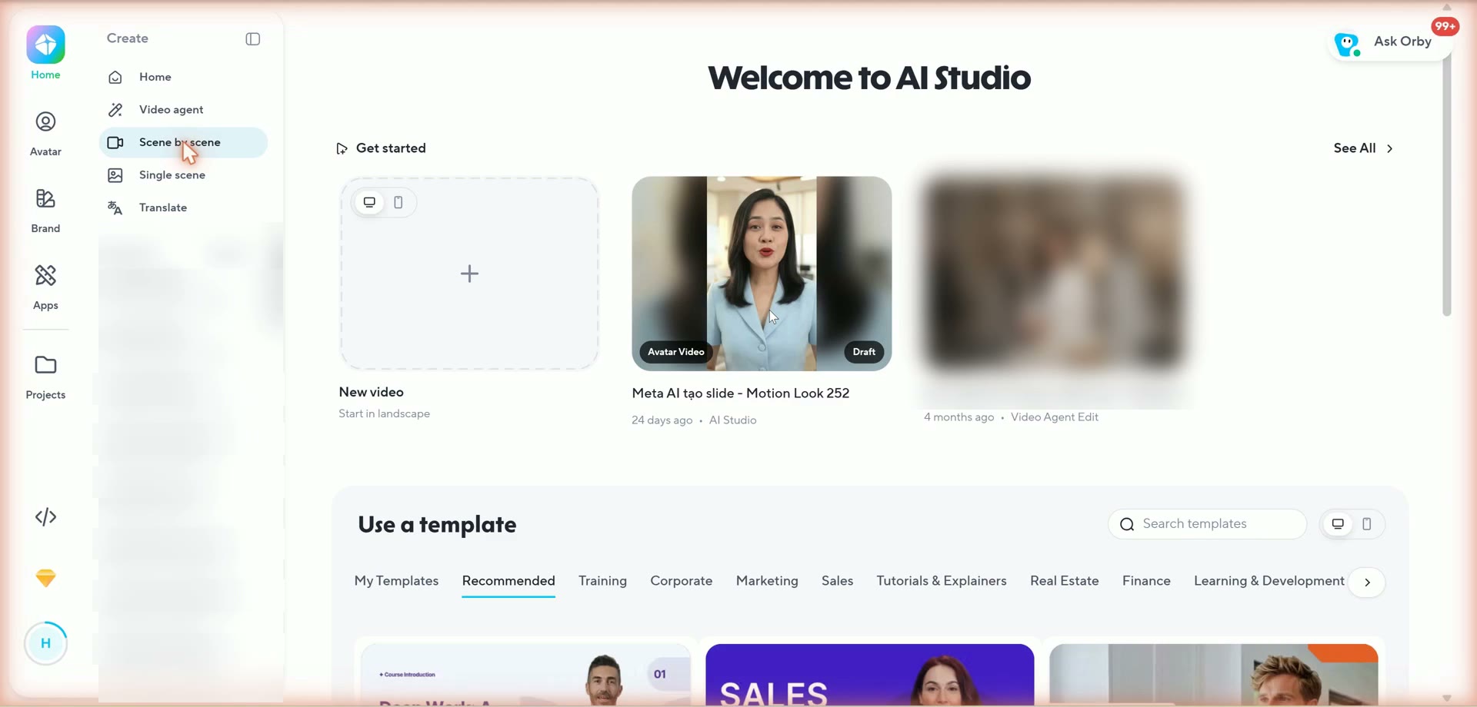This screenshot has height=707, width=1477.
Task: Open the Projects folder
Action: click(45, 377)
